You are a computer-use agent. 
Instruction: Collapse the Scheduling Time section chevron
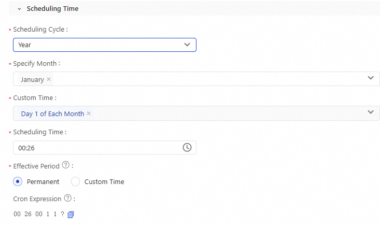coord(19,9)
